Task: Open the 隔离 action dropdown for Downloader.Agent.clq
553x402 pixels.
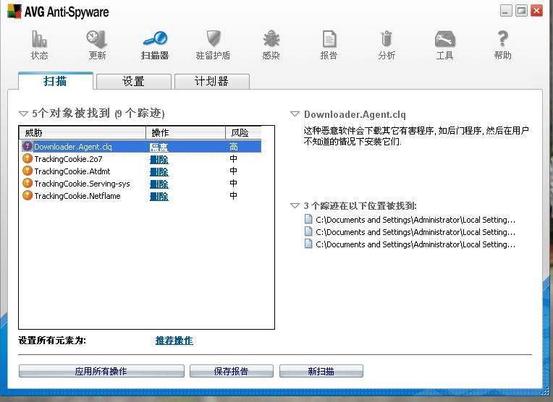Action: [159, 147]
